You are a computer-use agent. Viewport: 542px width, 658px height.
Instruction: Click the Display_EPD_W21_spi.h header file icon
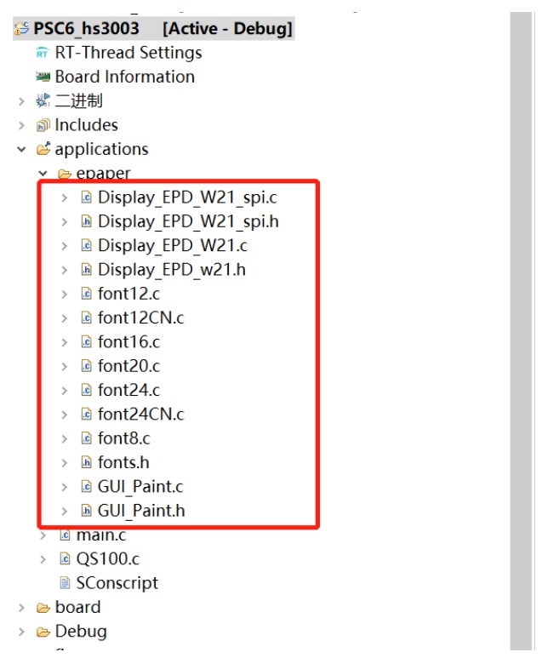coord(86,222)
